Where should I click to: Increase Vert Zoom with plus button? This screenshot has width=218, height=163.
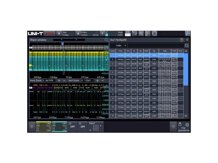tap(98, 80)
